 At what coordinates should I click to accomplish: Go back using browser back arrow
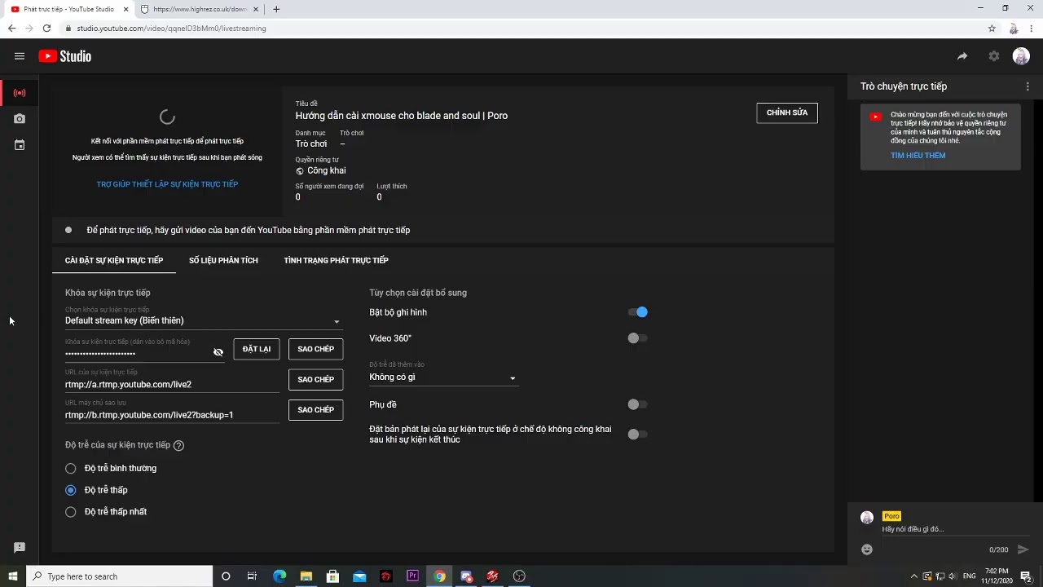(x=11, y=28)
